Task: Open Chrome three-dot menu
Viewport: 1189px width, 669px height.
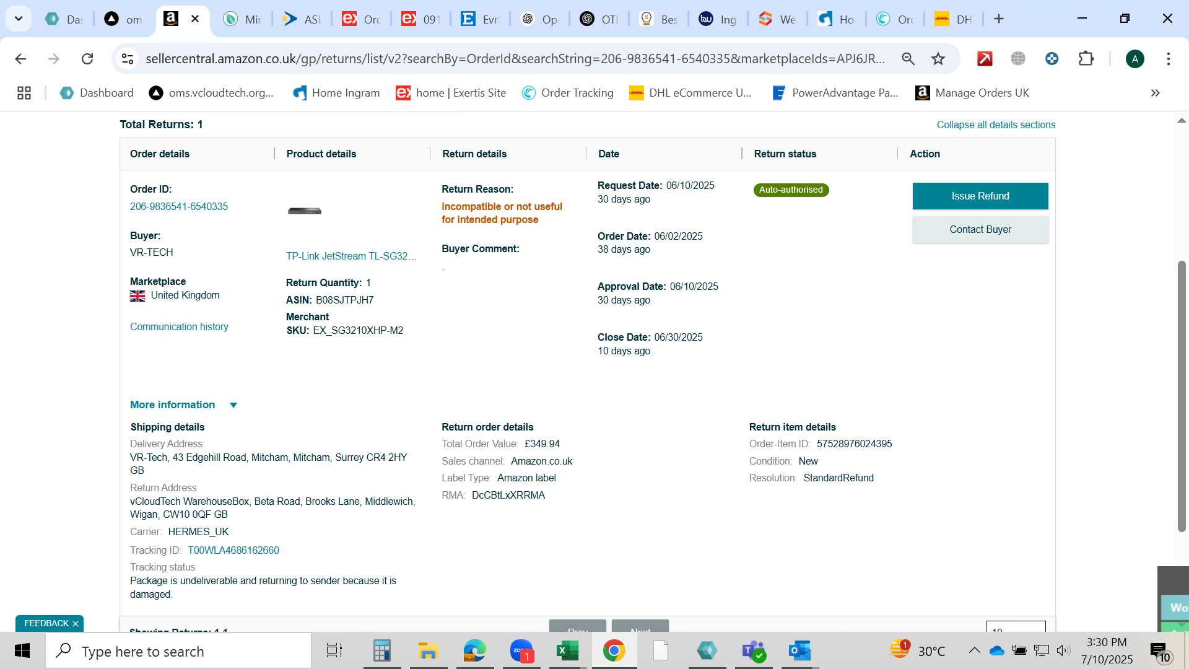Action: [x=1168, y=59]
